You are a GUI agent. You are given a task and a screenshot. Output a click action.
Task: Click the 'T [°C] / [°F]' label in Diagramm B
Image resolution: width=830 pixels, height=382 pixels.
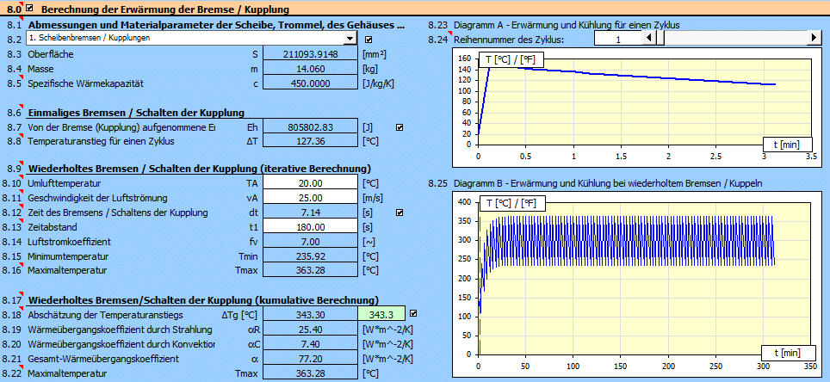point(511,204)
